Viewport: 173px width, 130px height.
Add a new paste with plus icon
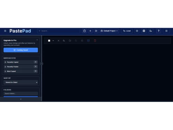[x=90, y=31]
